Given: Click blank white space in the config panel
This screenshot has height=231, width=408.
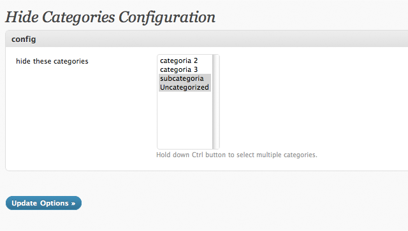Looking at the screenshot, I should (312, 104).
